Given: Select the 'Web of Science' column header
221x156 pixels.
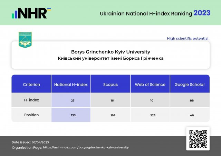Looking at the screenshot, I should point(150,84).
